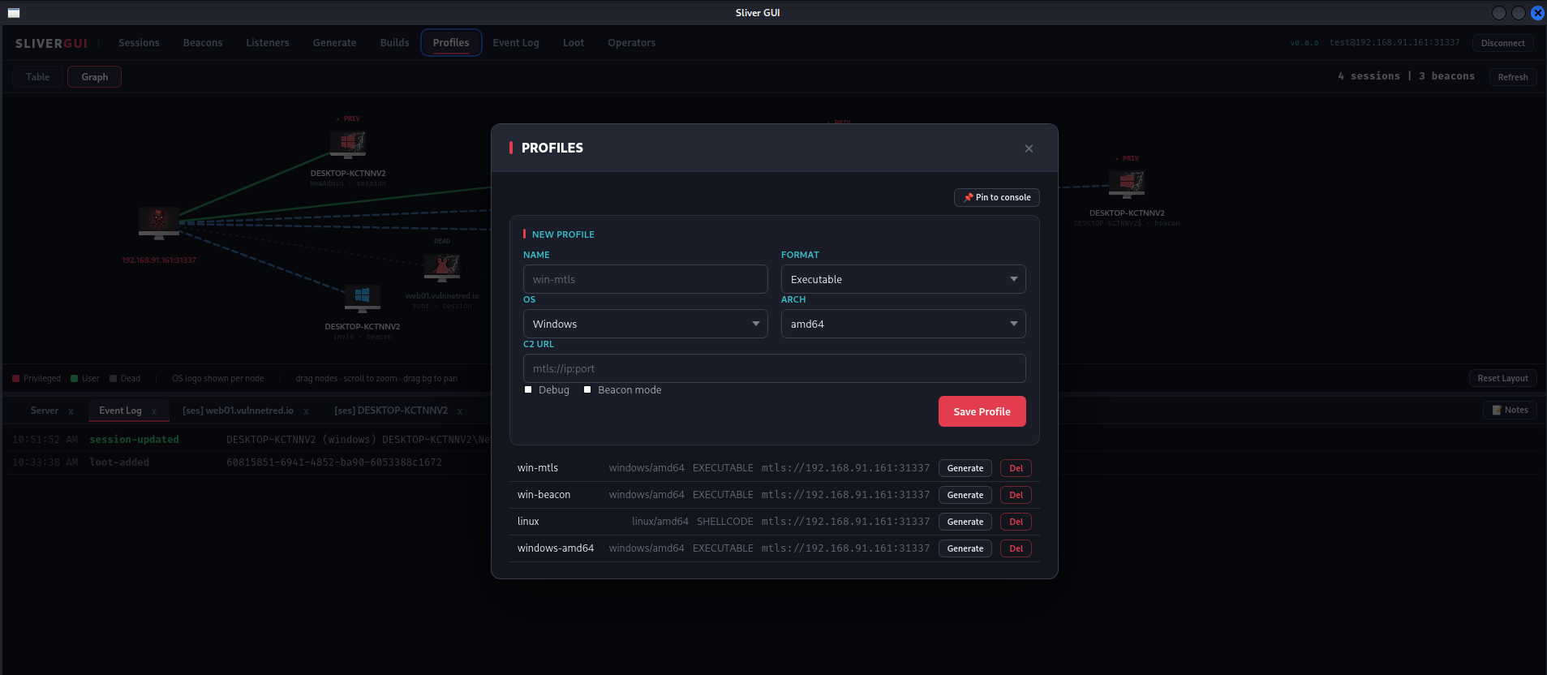This screenshot has width=1547, height=675.
Task: Open the window menu icon in title bar
Action: [14, 13]
